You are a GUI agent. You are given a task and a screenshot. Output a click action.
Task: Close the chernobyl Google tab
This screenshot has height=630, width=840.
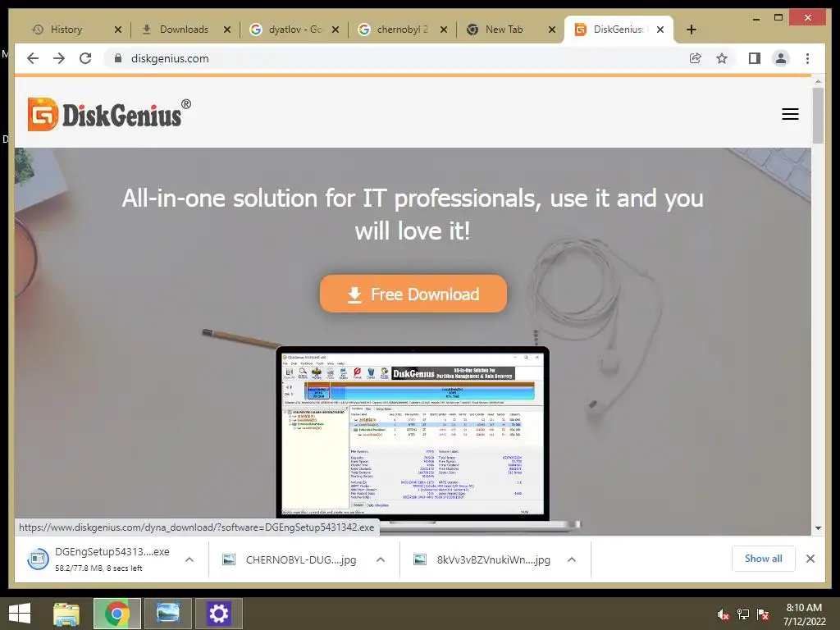tap(444, 30)
